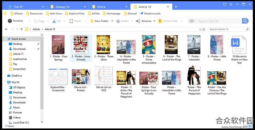The height and width of the screenshot is (130, 255).
Task: Open the Manual bookmark folder
Action: (x=130, y=13)
